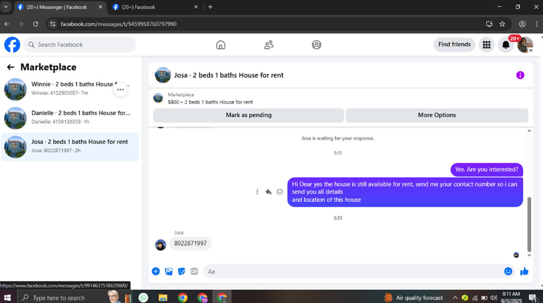543x303 pixels.
Task: Choose a GIF from the composer
Action: [x=194, y=271]
